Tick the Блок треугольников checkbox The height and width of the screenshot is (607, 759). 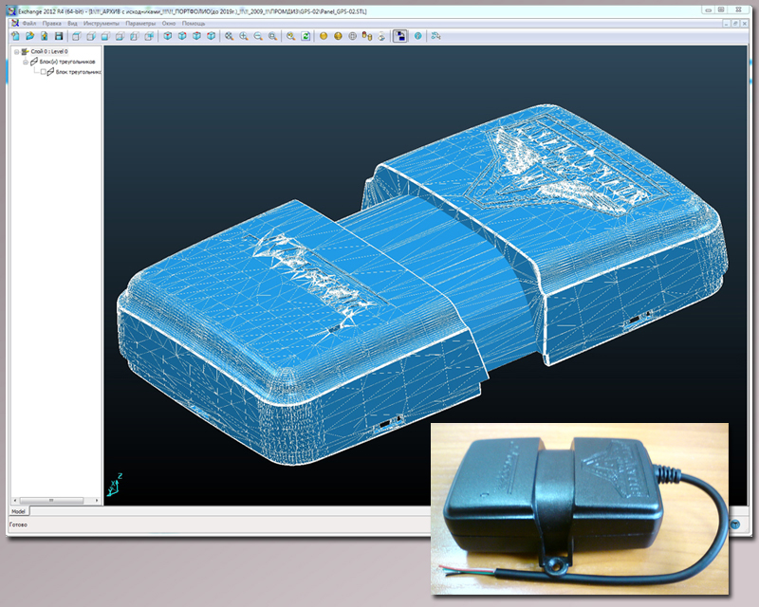pyautogui.click(x=43, y=72)
